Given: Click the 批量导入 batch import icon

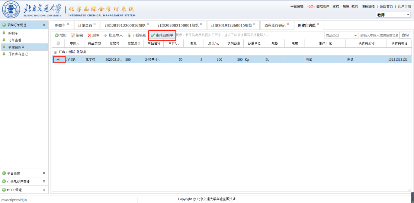Looking at the screenshot, I should point(105,35).
